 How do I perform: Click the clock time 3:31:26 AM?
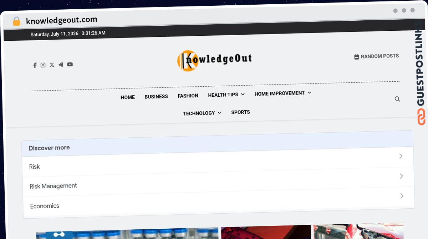pyautogui.click(x=93, y=33)
